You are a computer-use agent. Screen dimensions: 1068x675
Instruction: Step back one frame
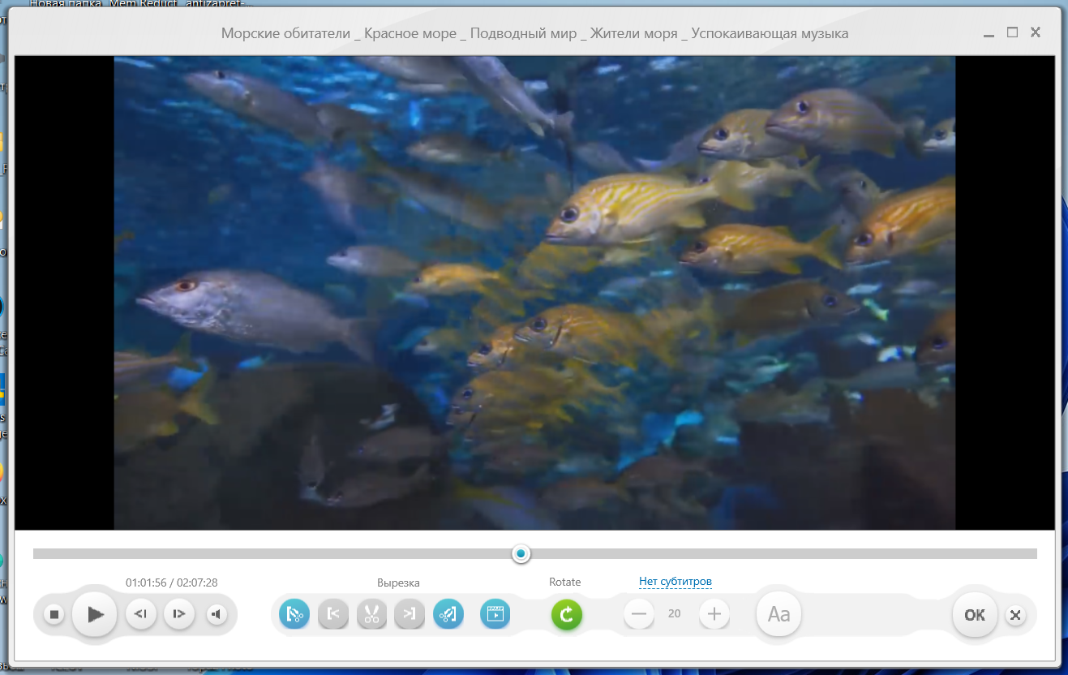click(141, 615)
